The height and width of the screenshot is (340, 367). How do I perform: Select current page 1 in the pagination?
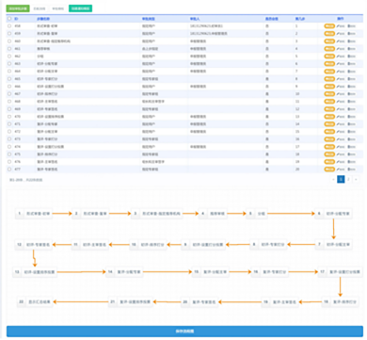coord(341,179)
